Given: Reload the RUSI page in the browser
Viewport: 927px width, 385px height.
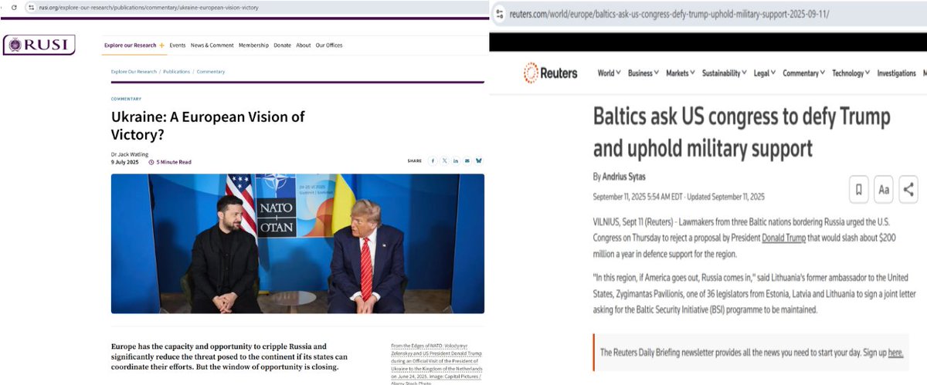Looking at the screenshot, I should (x=14, y=7).
